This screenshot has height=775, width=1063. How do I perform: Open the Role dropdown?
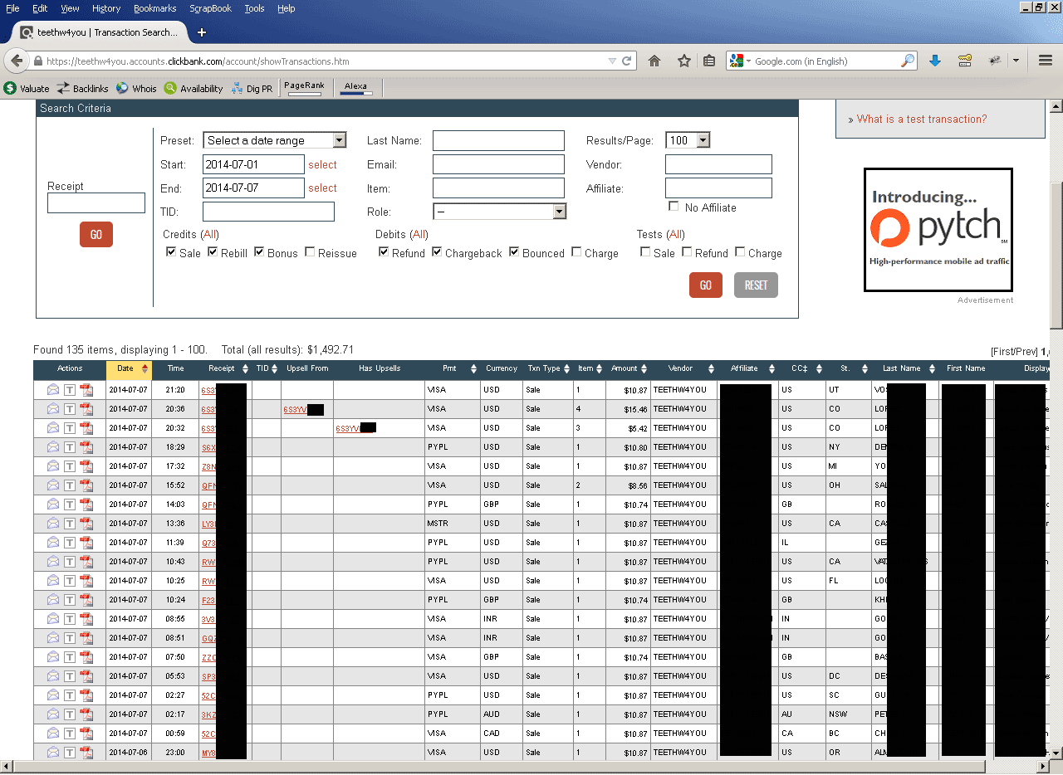[499, 212]
